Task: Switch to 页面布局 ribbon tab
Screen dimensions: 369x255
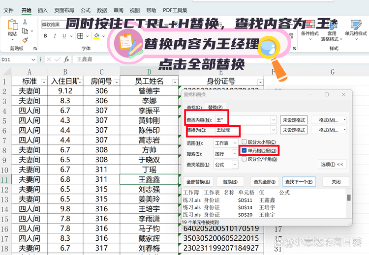Action: click(64, 10)
